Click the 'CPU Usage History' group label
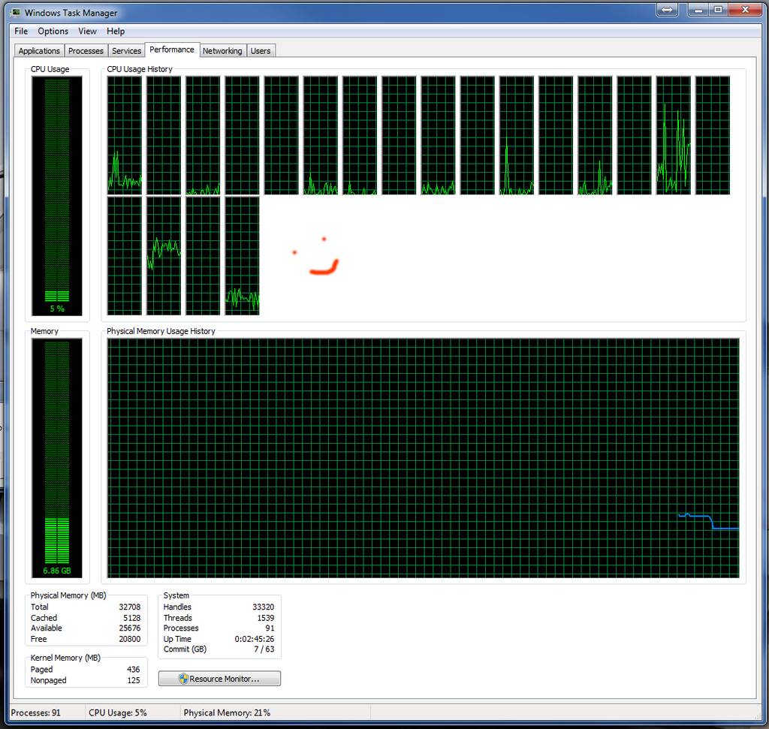Viewport: 769px width, 729px height. pyautogui.click(x=140, y=69)
